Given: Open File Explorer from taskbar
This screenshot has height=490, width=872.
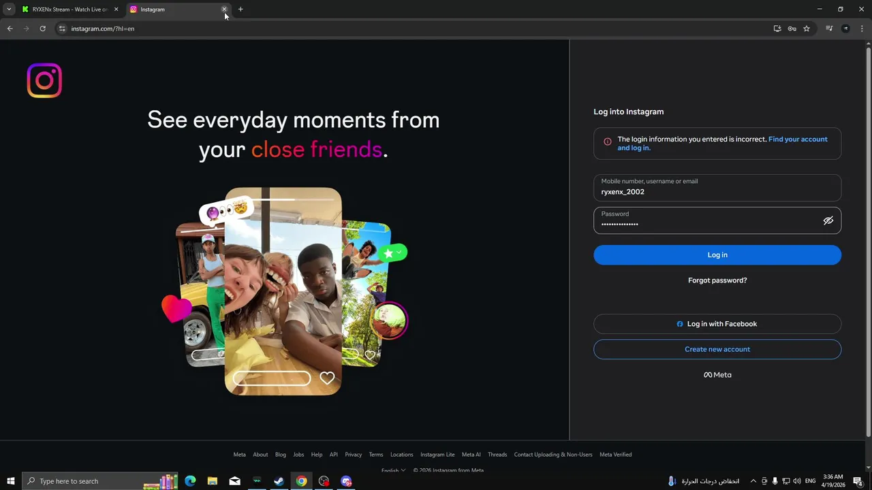Looking at the screenshot, I should (213, 481).
